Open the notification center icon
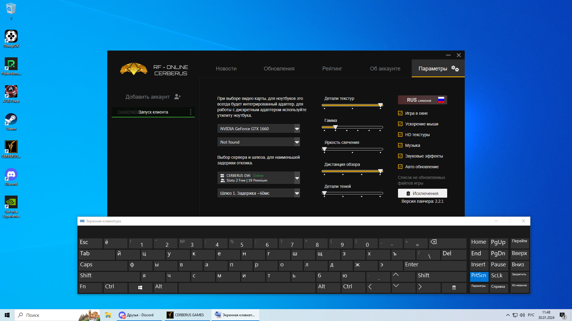Screen dimensions: 572x321 (563, 315)
